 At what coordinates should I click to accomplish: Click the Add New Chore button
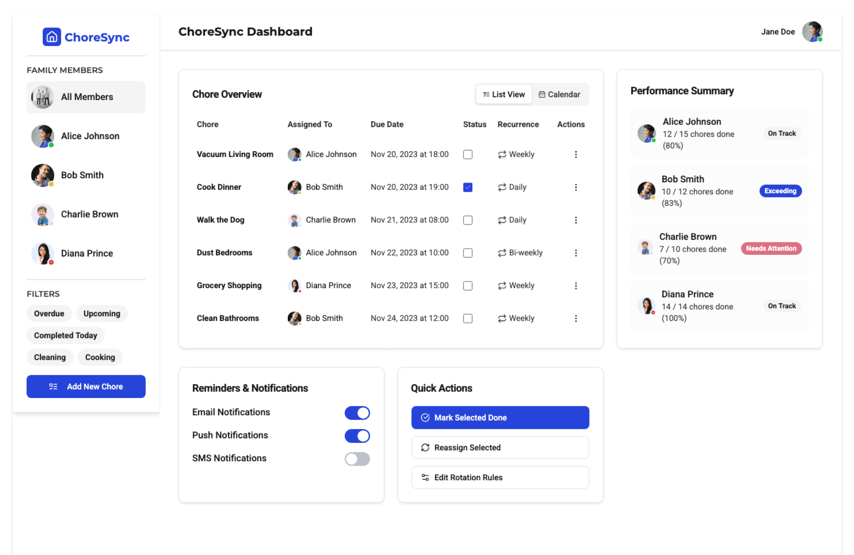[86, 386]
